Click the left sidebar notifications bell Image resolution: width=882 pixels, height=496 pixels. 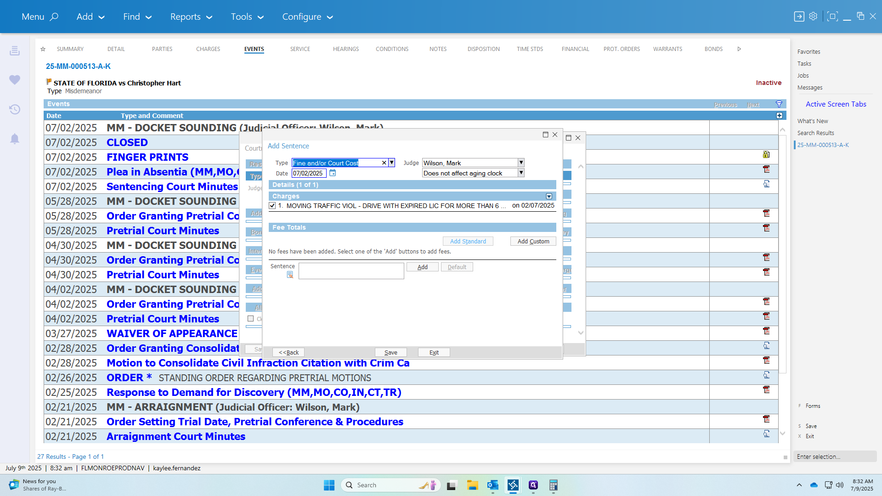(x=15, y=139)
